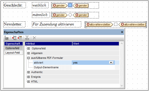
Task: Click the opening altovaNewsletter tag
Action: (99, 24)
